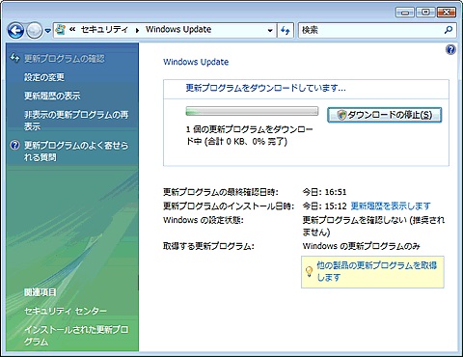The width and height of the screenshot is (463, 357).
Task: Open 非表示の更新プログラムの再表示 link
Action: click(x=76, y=121)
